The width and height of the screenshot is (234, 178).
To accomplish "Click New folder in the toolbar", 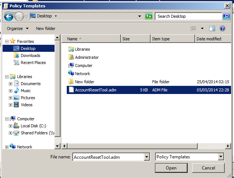I will tap(46, 28).
